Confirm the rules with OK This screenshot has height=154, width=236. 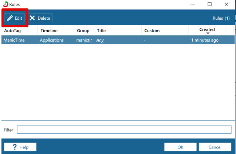[x=180, y=147]
